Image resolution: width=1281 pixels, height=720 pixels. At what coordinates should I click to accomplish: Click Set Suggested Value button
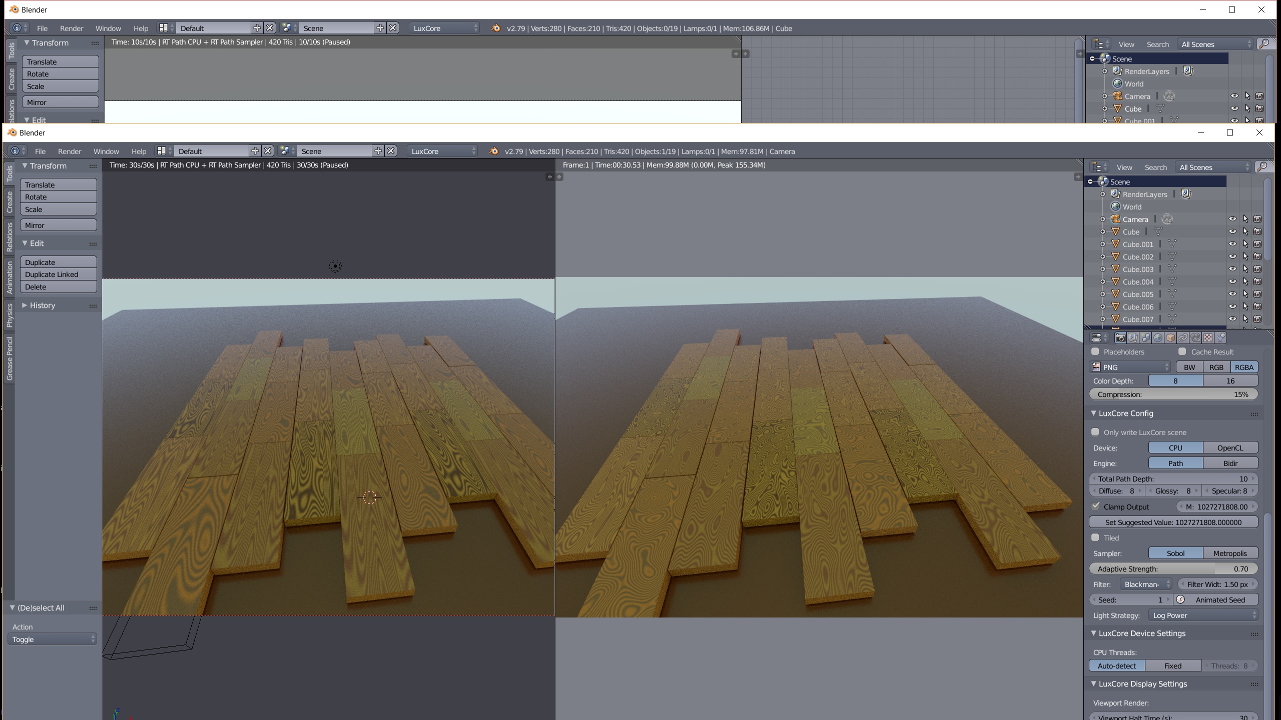pos(1173,522)
